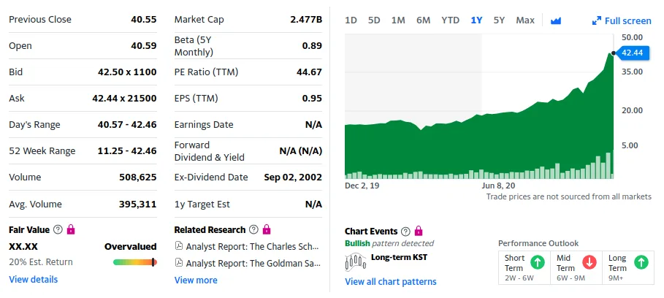Click the Performance Outlook heading
This screenshot has height=298, width=664.
click(538, 243)
